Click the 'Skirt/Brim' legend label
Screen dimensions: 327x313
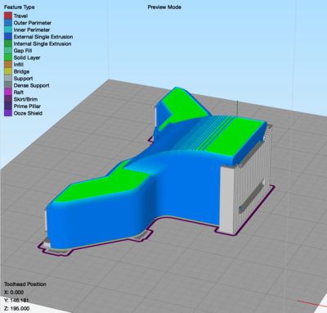tap(25, 99)
